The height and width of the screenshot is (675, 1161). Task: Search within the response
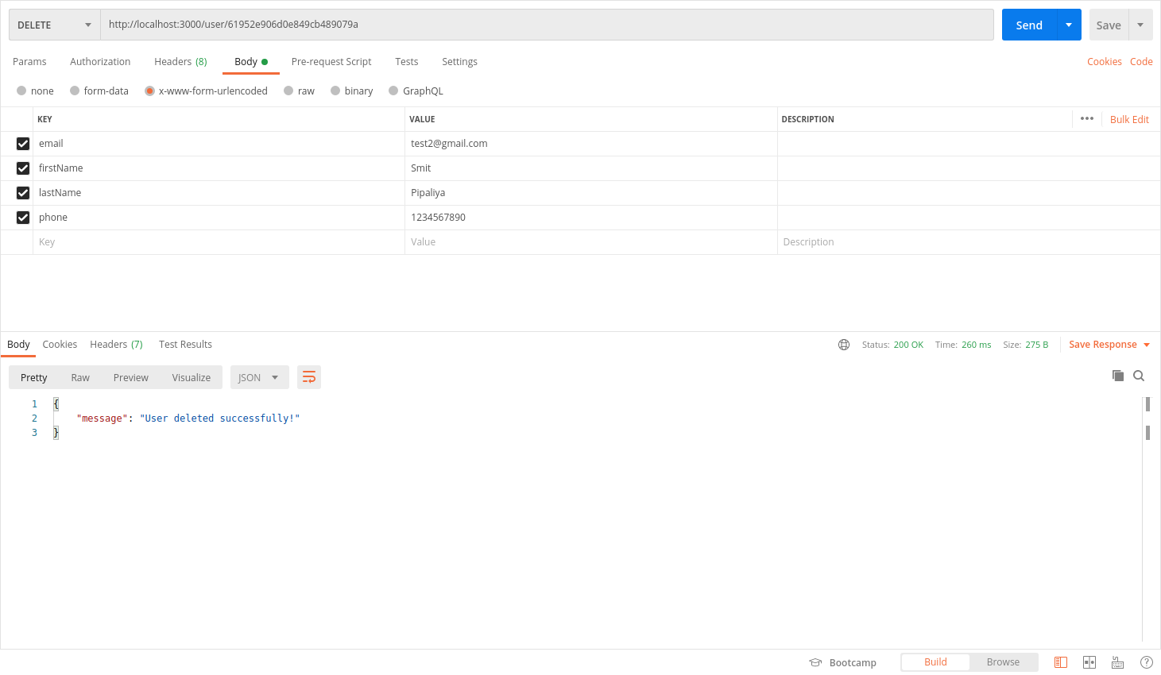(1139, 376)
